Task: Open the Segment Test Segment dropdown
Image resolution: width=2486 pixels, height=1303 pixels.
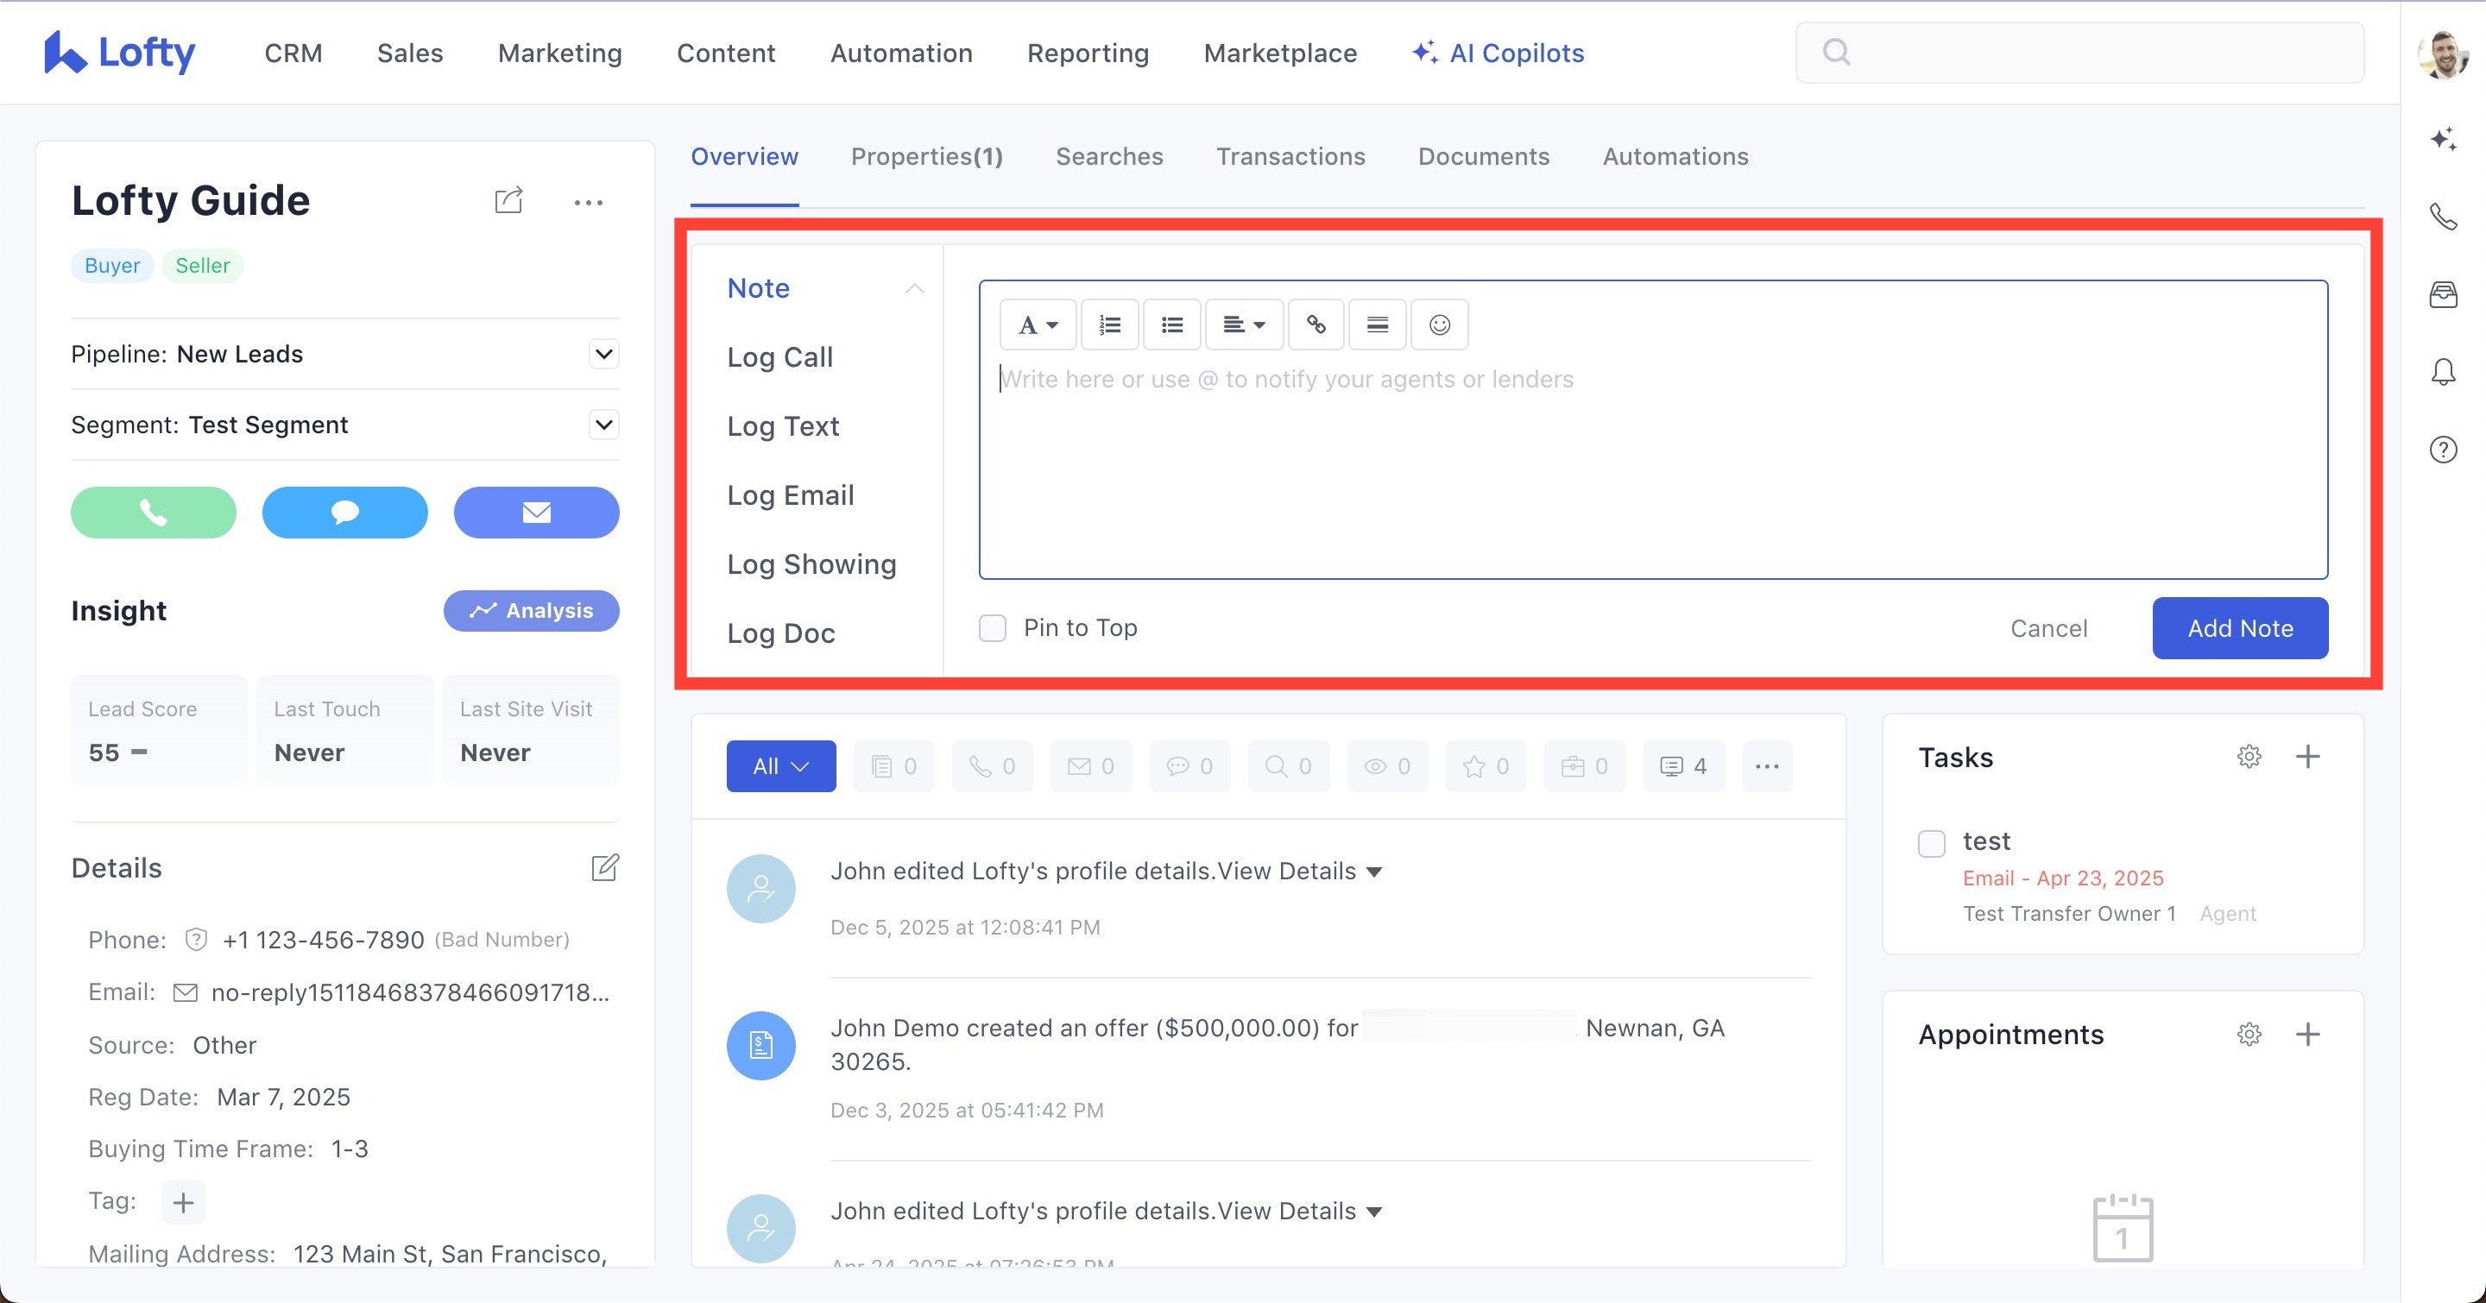Action: [604, 425]
